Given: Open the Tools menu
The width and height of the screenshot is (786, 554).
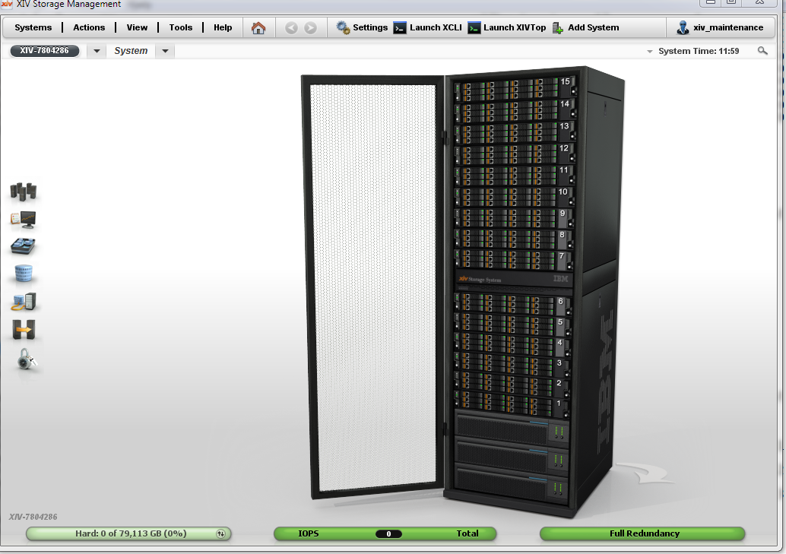Looking at the screenshot, I should pos(181,27).
